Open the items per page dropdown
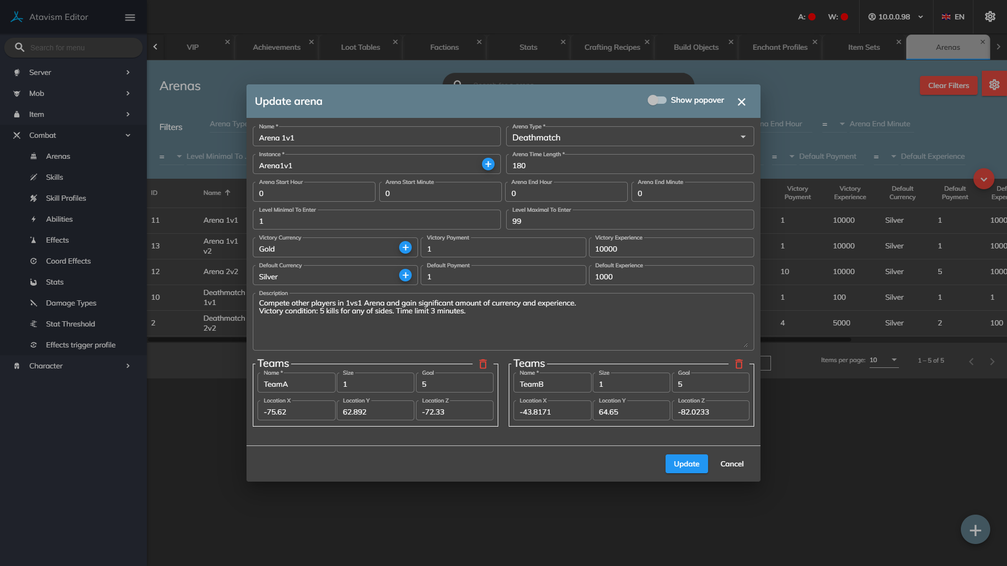This screenshot has width=1007, height=566. (x=884, y=360)
